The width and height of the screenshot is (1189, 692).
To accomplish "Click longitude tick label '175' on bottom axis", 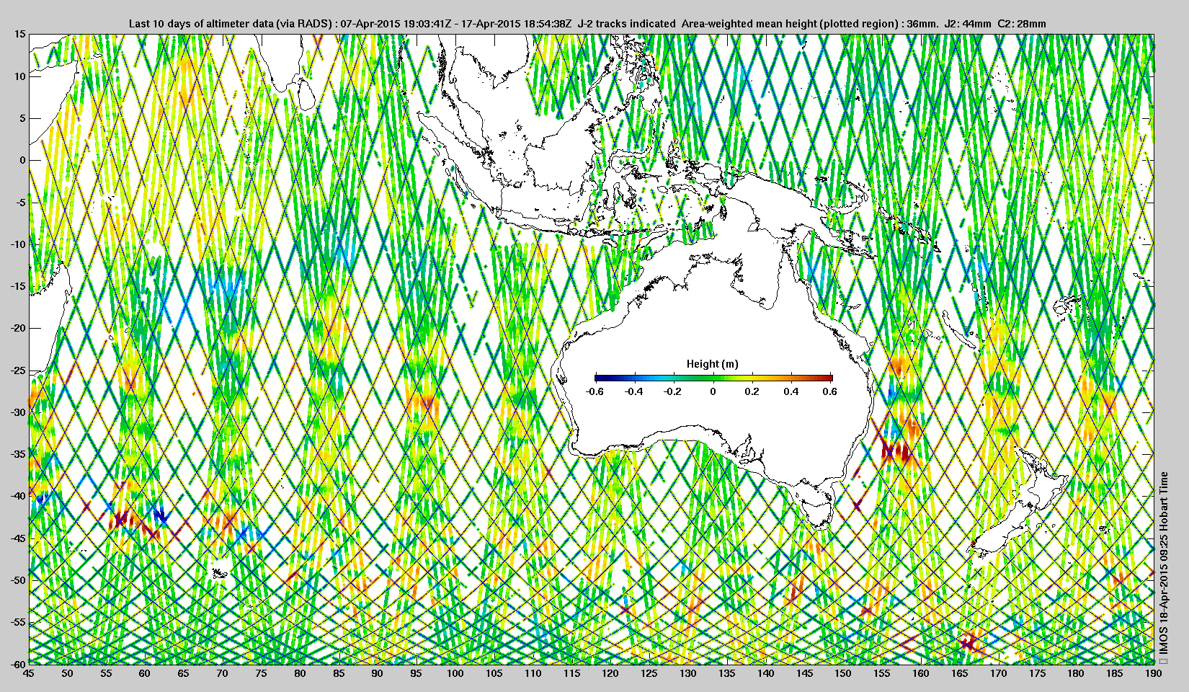I will [1037, 673].
